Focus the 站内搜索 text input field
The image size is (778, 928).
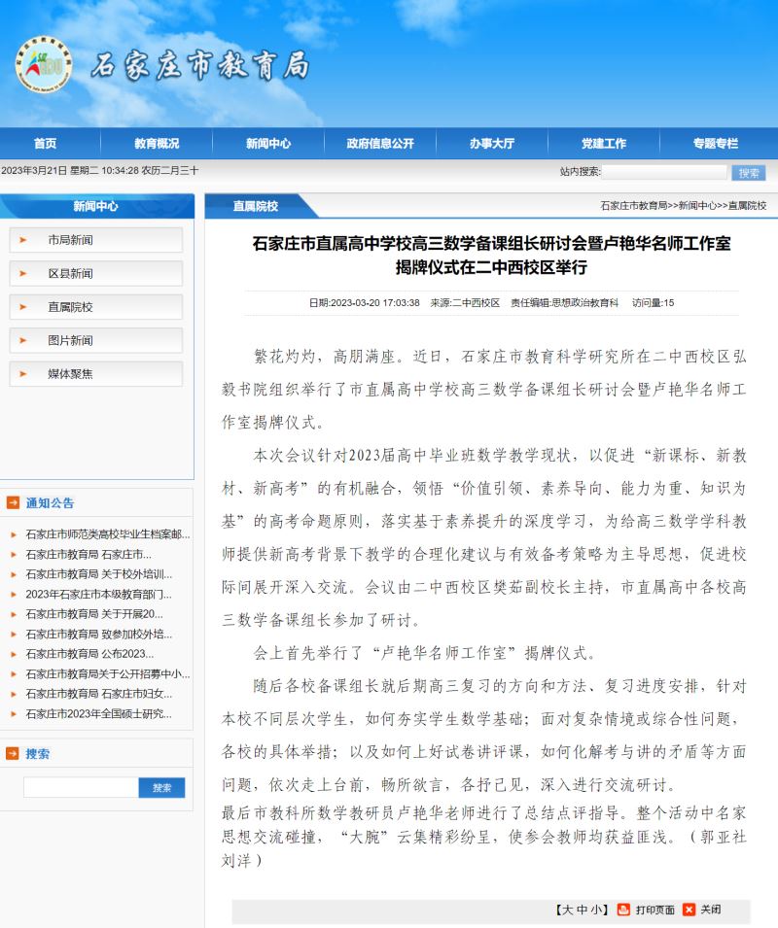point(664,172)
